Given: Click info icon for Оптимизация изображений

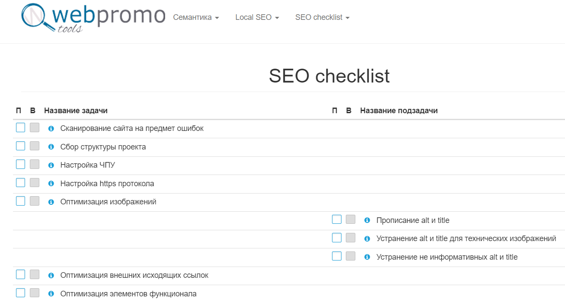Looking at the screenshot, I should (51, 202).
